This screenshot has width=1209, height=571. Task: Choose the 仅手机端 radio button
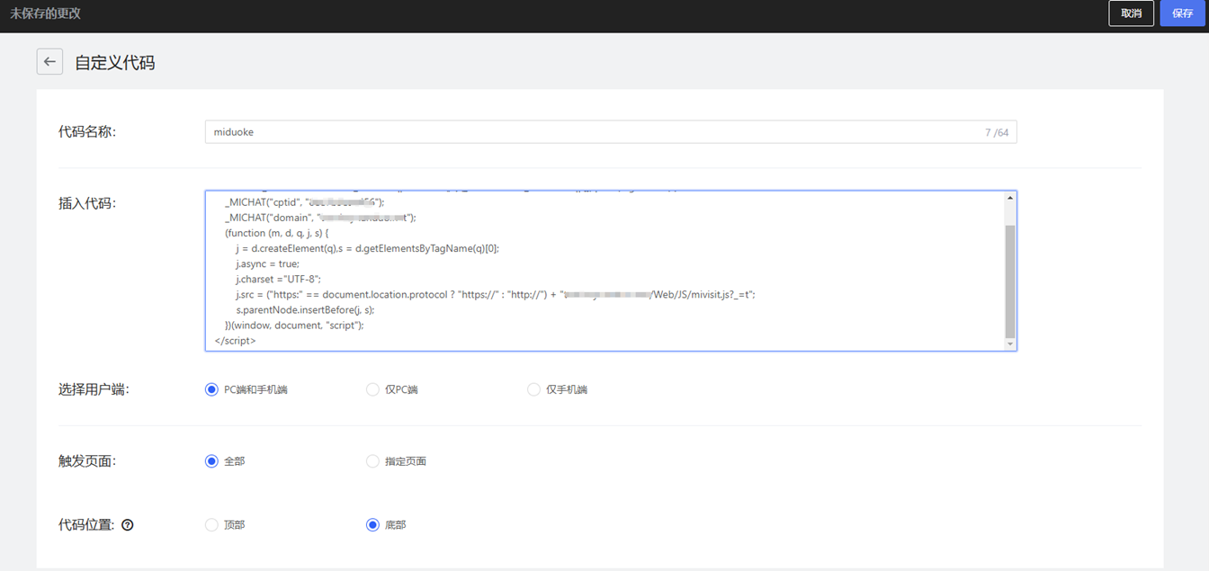533,389
